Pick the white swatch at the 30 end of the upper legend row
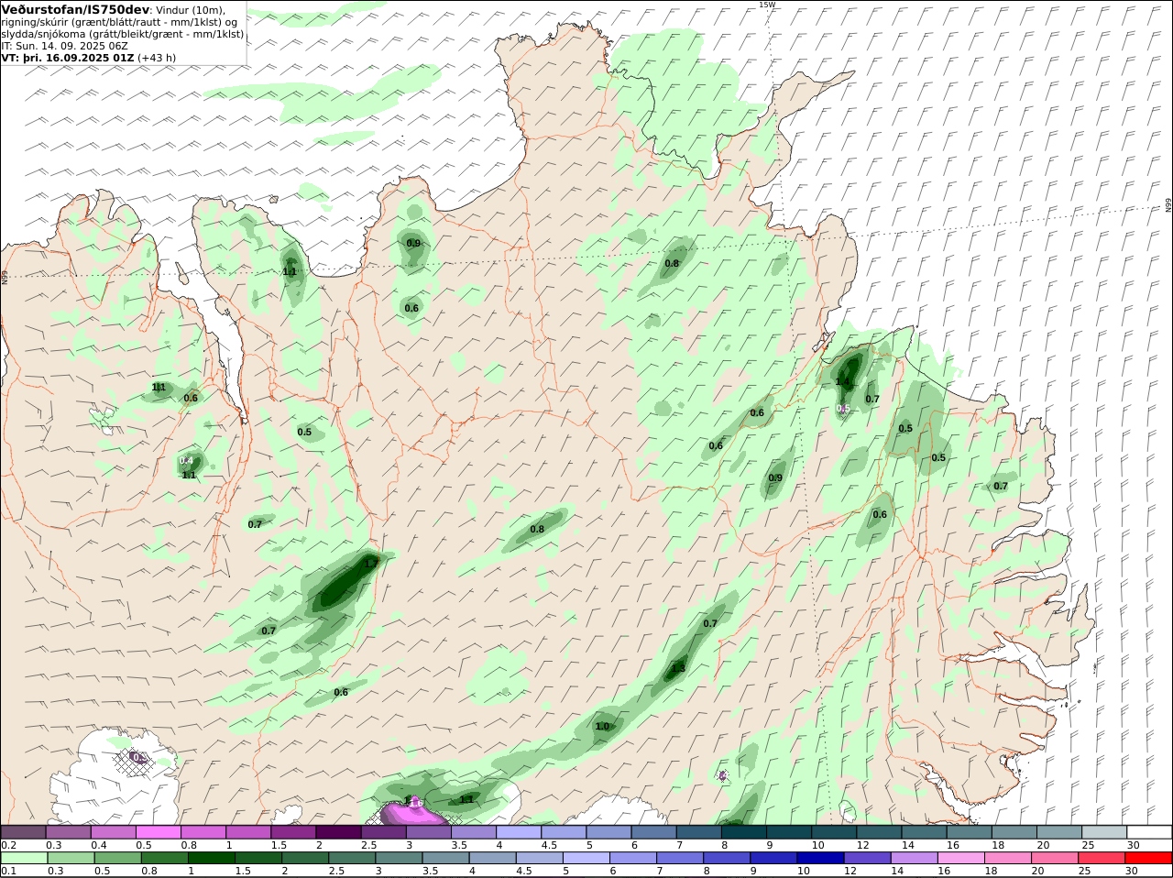 [x=1149, y=832]
